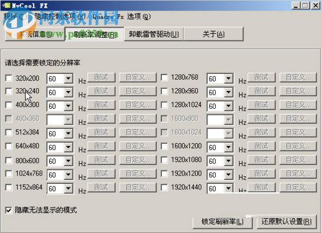
Task: Select the 刷新率调整 tab
Action: 95,34
